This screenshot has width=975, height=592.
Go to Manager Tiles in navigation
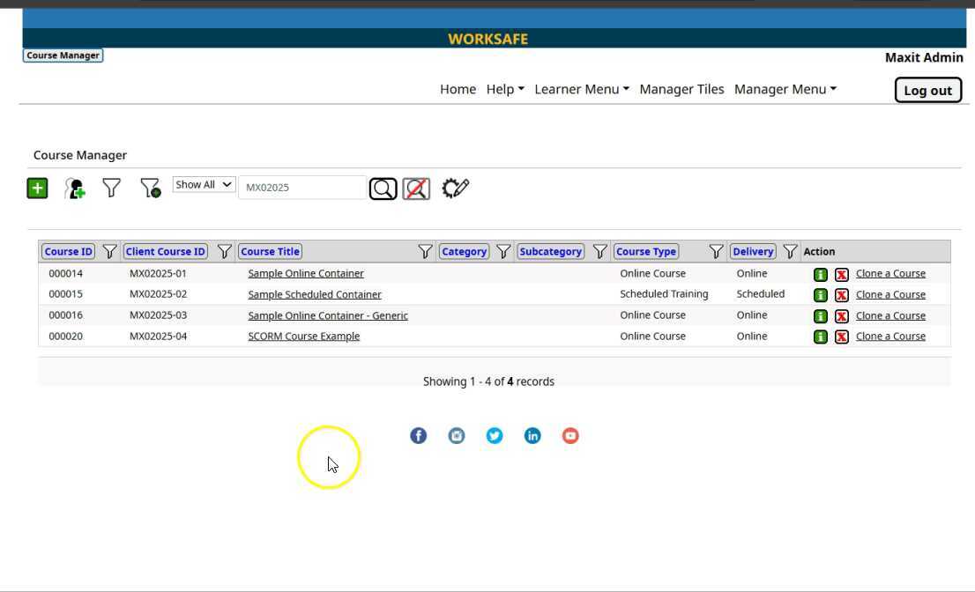(681, 89)
